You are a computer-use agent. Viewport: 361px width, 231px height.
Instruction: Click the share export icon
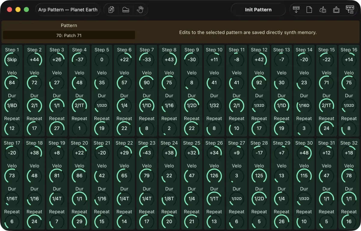(336, 10)
